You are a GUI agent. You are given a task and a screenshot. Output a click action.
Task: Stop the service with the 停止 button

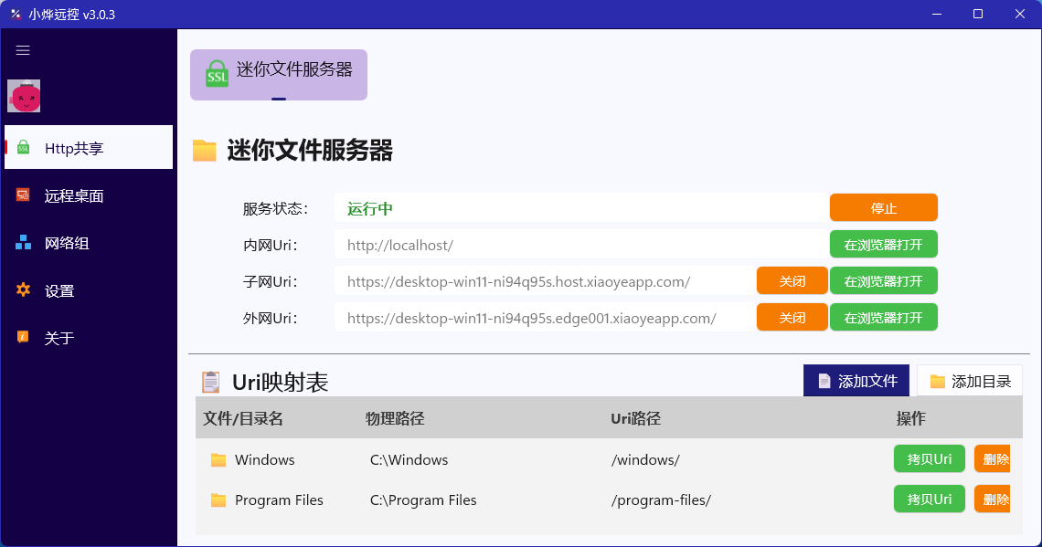(x=883, y=208)
